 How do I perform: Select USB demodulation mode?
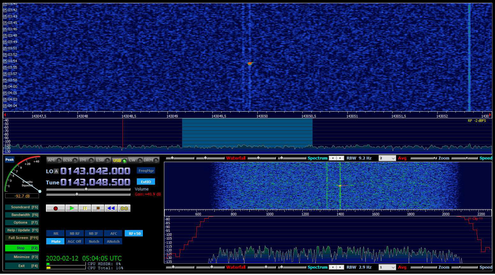coord(119,160)
